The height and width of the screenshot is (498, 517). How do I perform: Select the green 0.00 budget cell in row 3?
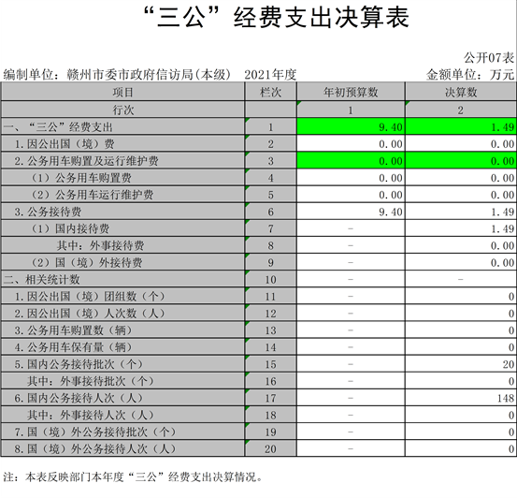(x=351, y=161)
